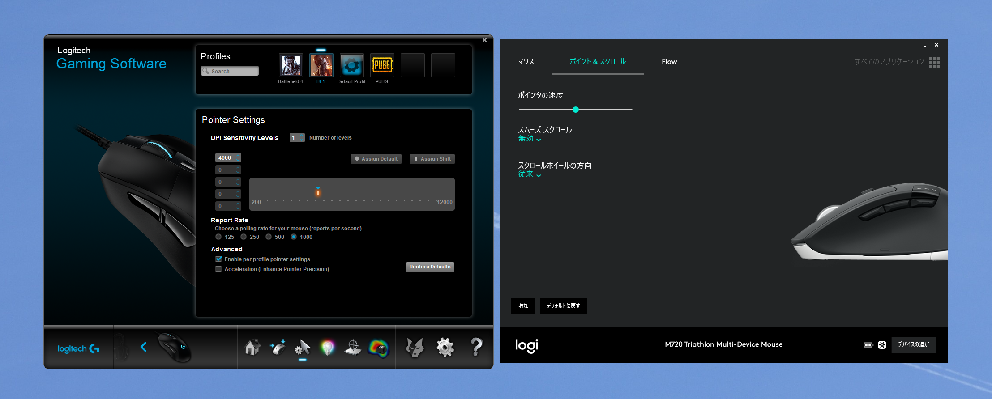Click the pointer speed slider handle
Screen dimensions: 992x399
(576, 110)
